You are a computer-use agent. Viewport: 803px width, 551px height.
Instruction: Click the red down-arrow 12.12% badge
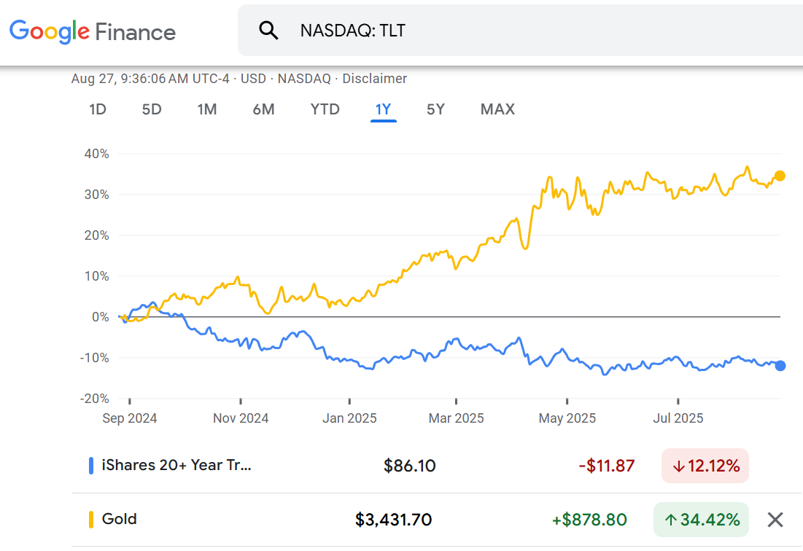[705, 466]
